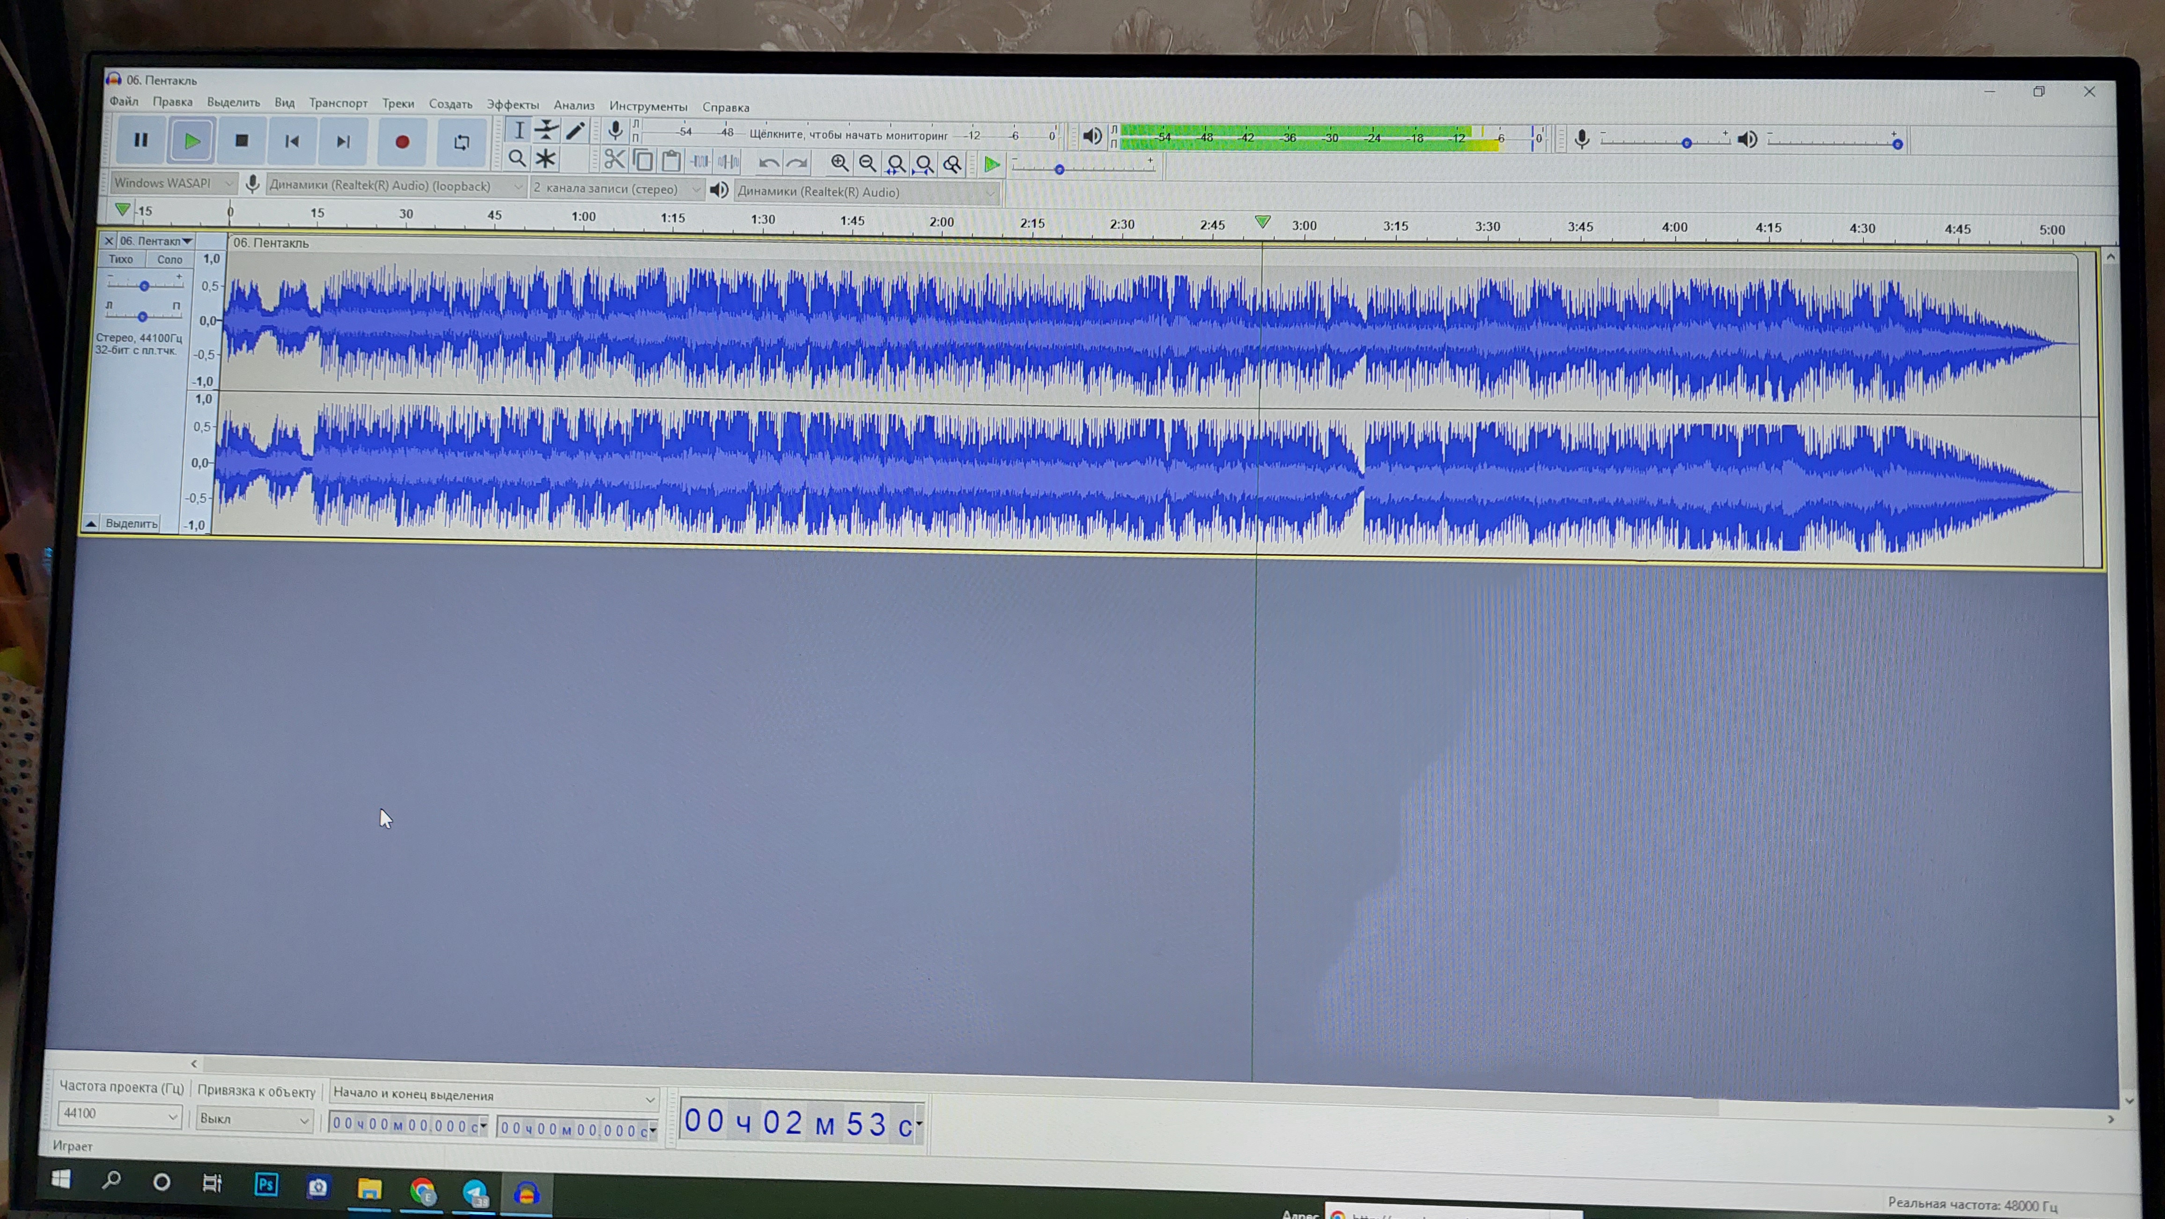Toggle the Loop playback button
The height and width of the screenshot is (1219, 2165).
tap(461, 143)
